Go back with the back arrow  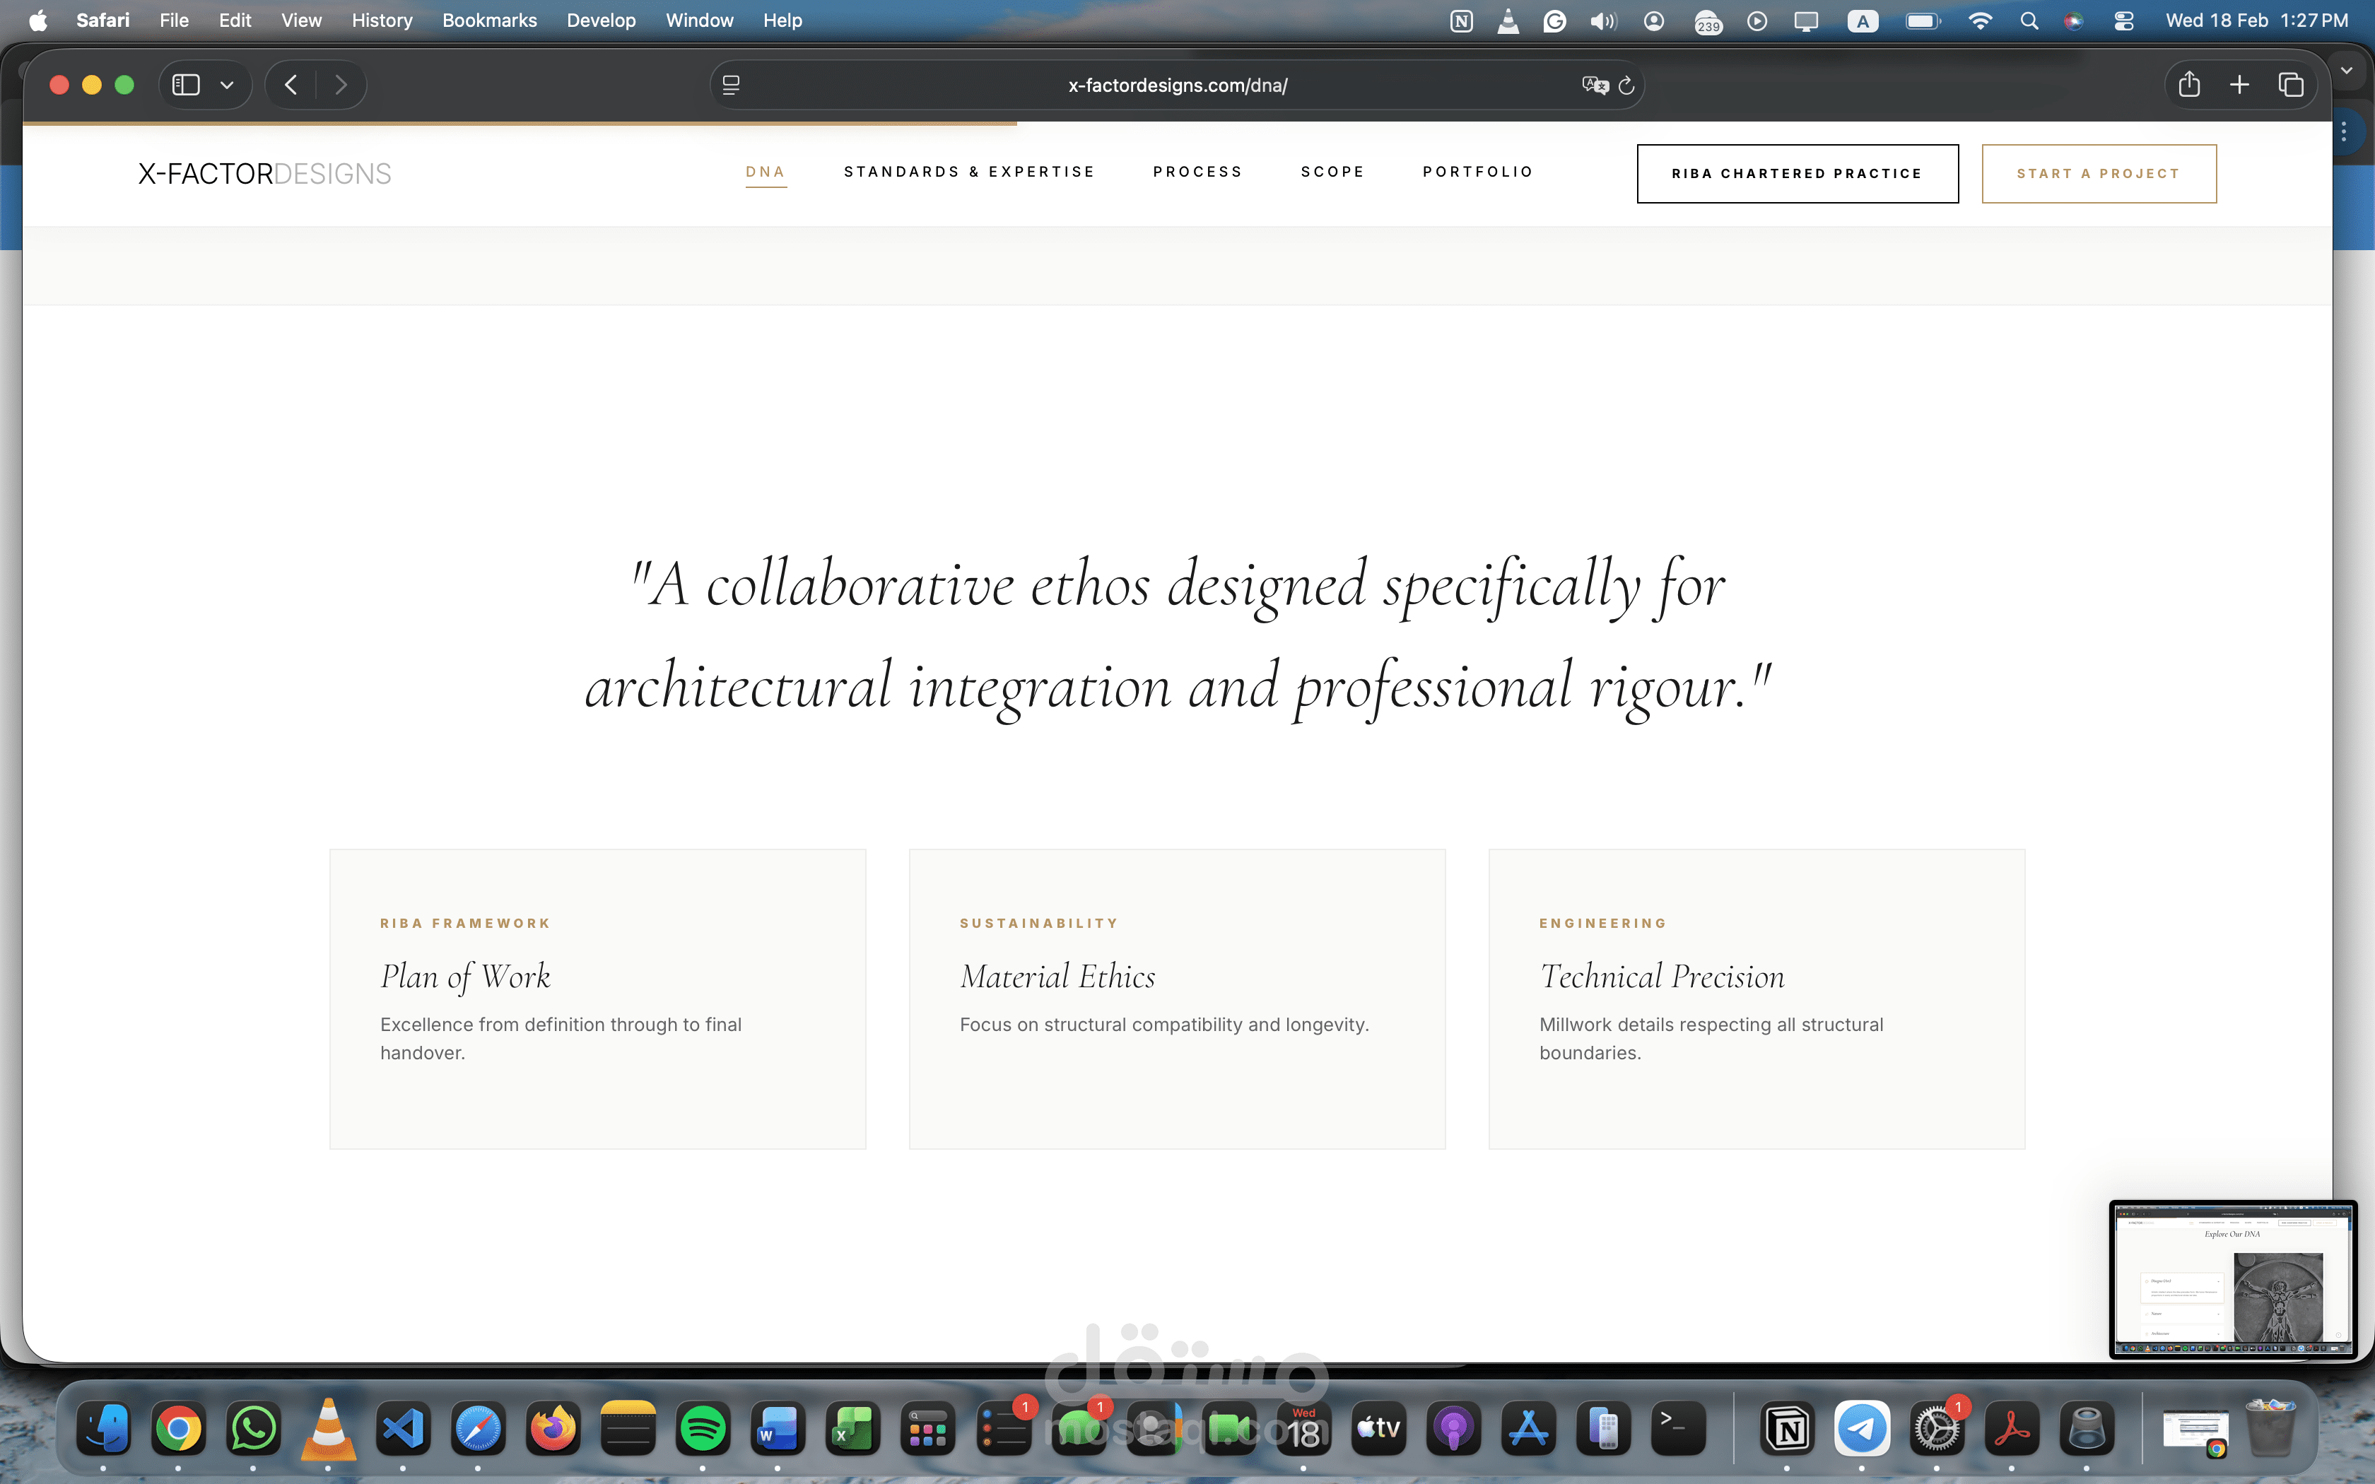291,86
